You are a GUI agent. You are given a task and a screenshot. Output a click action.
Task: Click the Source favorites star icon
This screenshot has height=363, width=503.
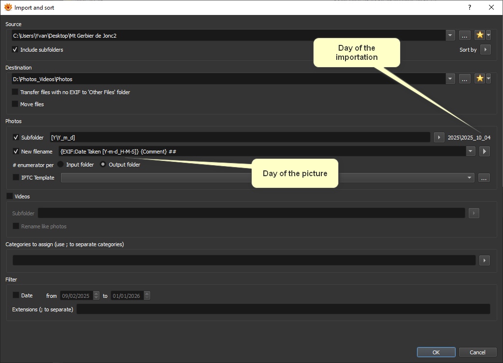tap(480, 35)
